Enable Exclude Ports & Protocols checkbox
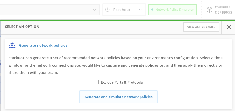Screen dimensions: 235x111 tap(96, 82)
